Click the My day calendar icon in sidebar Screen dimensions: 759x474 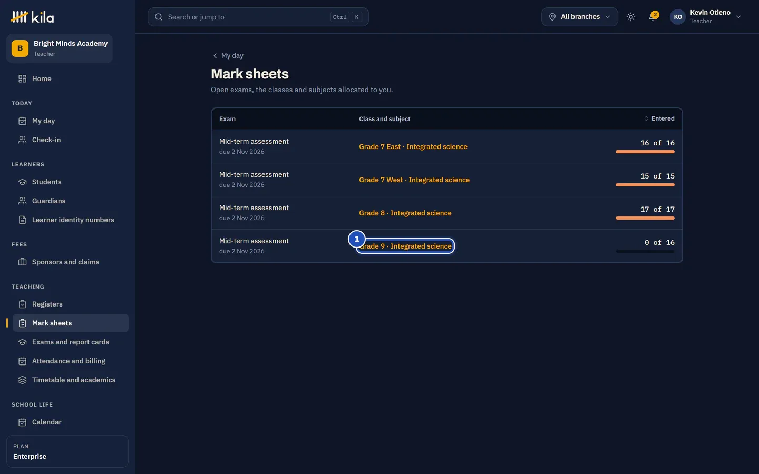click(22, 121)
